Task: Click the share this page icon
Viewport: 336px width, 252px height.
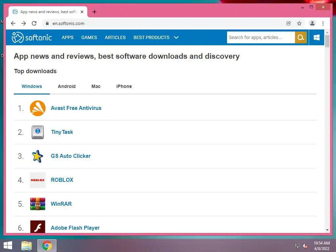Action: click(x=289, y=23)
